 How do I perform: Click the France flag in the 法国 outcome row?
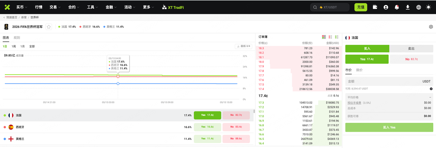click(x=11, y=115)
